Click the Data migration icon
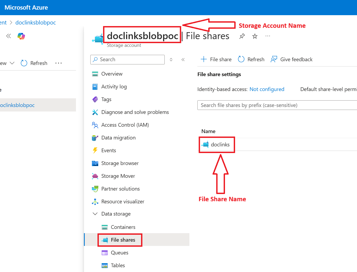This screenshot has height=272, width=357. pyautogui.click(x=95, y=138)
